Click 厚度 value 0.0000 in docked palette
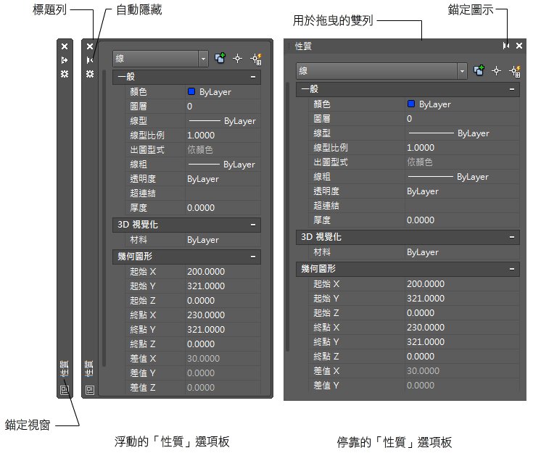 point(463,220)
